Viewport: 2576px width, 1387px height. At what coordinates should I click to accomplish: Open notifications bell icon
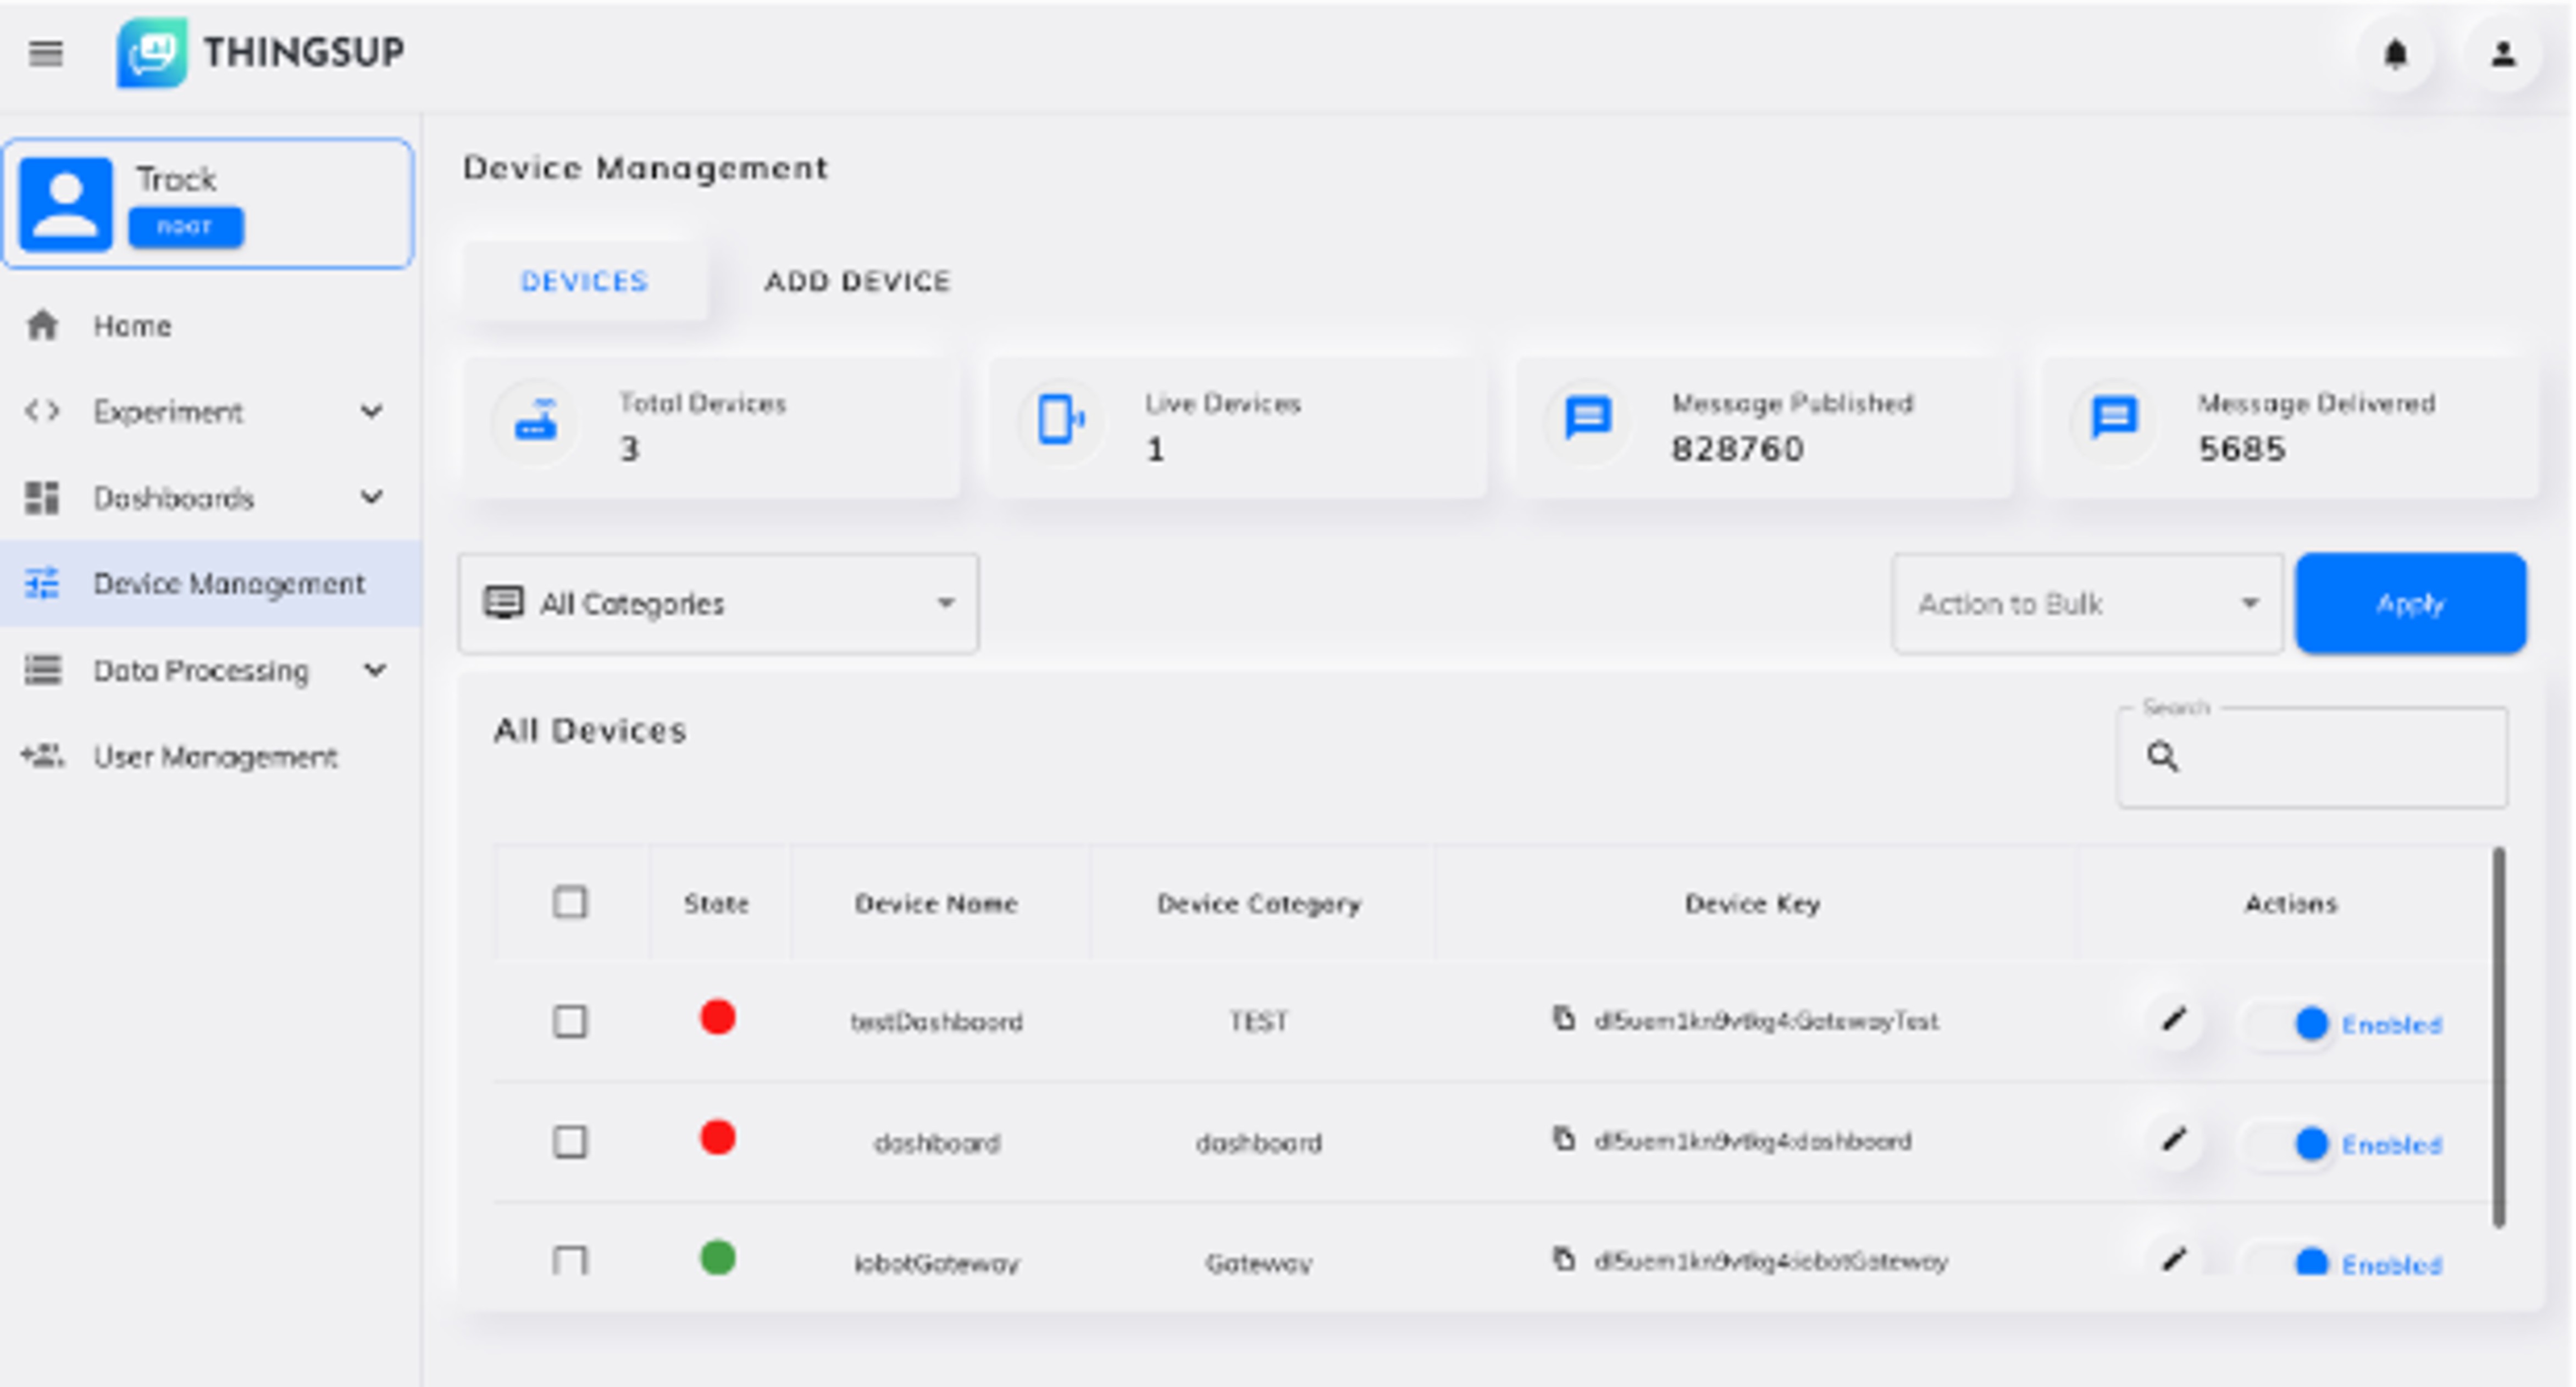pyautogui.click(x=2396, y=55)
